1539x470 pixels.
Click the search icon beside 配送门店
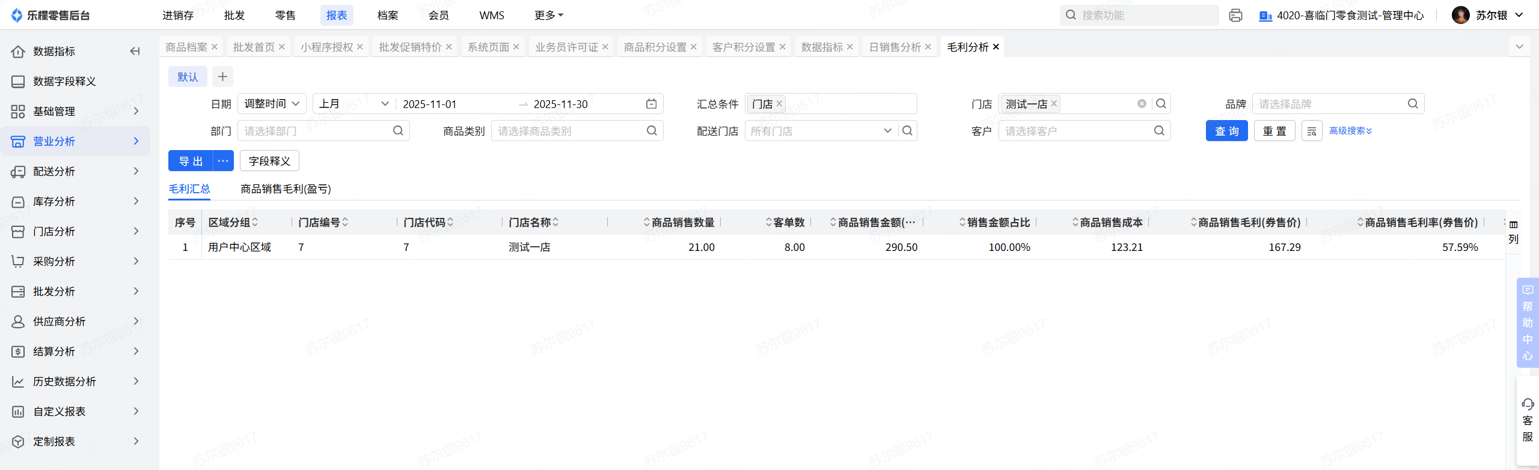coord(908,131)
